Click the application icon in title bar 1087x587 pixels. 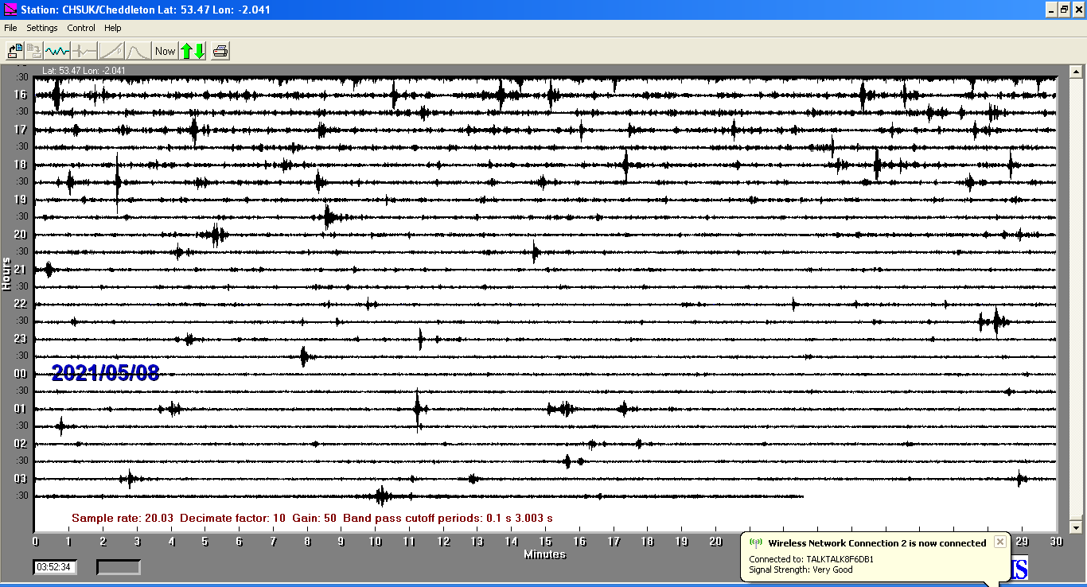click(x=10, y=10)
